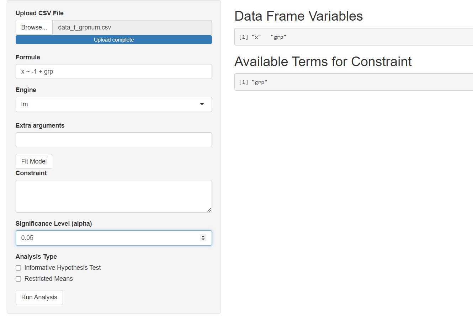Click the Run Analysis button
473x316 pixels.
point(39,298)
